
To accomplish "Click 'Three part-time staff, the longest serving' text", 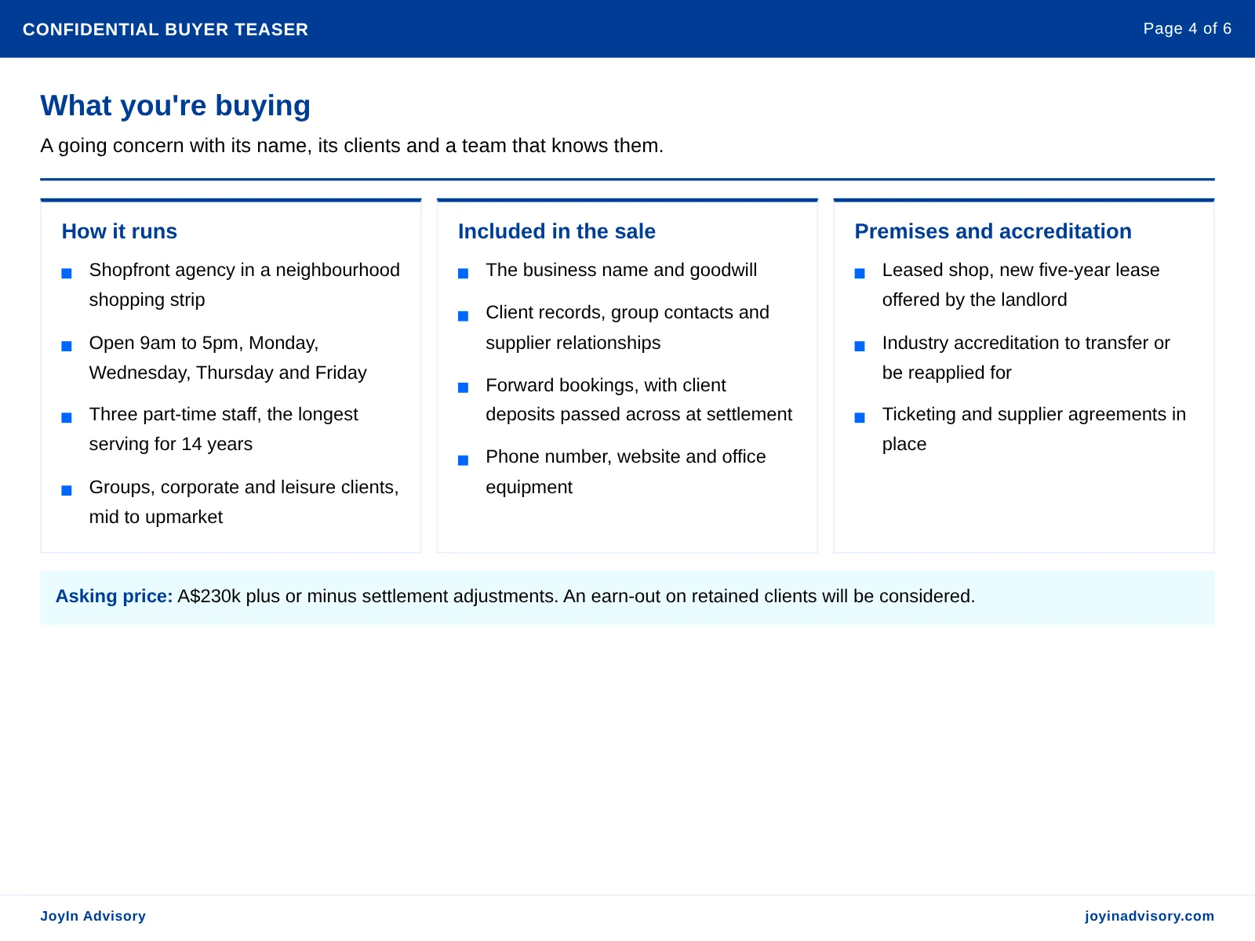I will [x=224, y=429].
